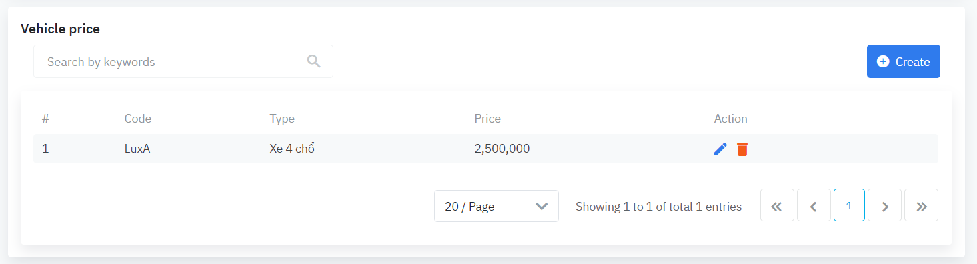Click the Action column header
This screenshot has width=977, height=264.
pos(730,119)
